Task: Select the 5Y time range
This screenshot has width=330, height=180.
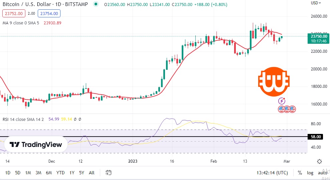Action: 81,173
